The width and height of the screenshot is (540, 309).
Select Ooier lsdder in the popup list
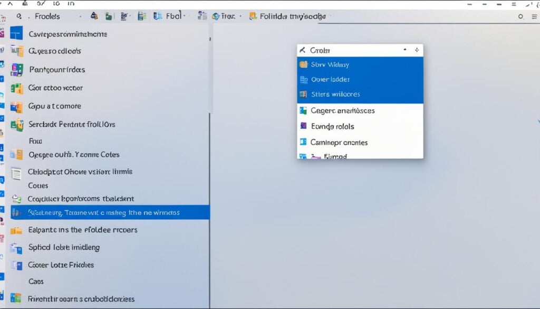pos(360,79)
